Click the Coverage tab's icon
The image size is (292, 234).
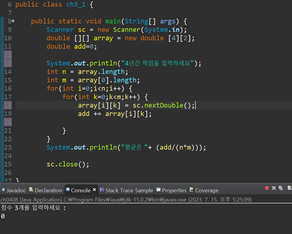point(192,190)
